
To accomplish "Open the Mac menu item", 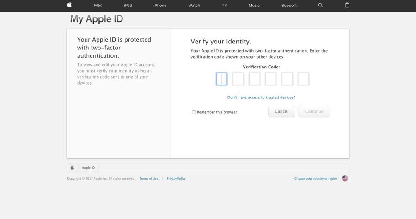I will [x=98, y=5].
